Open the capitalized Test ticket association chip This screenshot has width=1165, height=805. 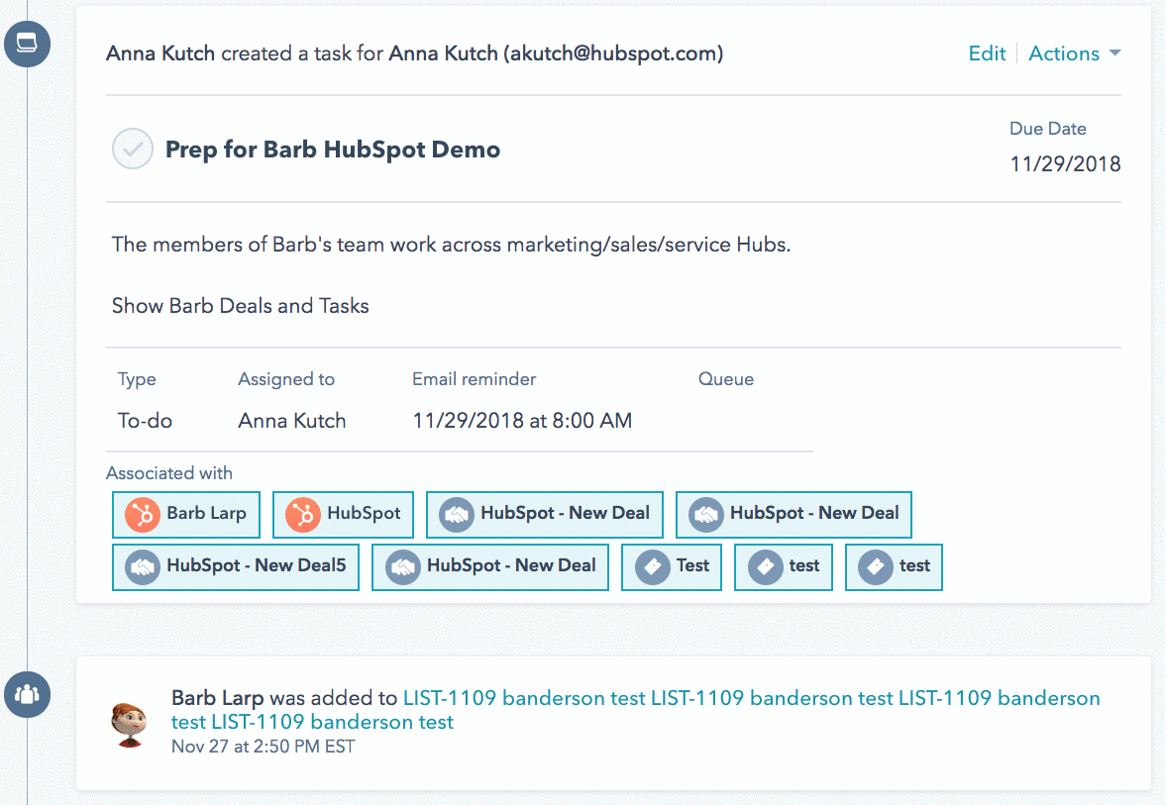(672, 566)
